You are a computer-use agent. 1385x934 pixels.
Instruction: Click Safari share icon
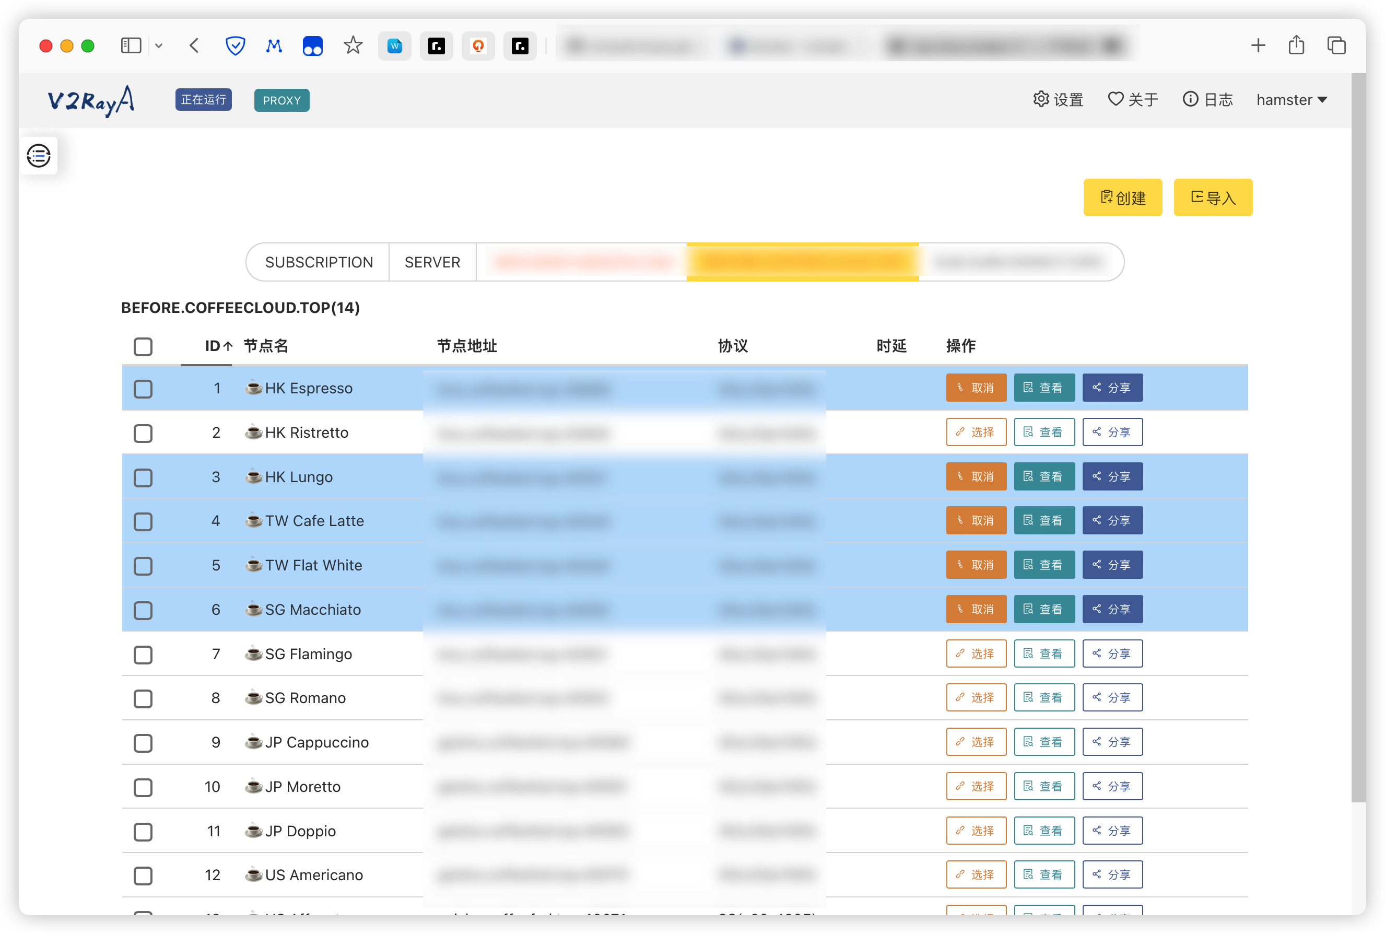point(1296,46)
